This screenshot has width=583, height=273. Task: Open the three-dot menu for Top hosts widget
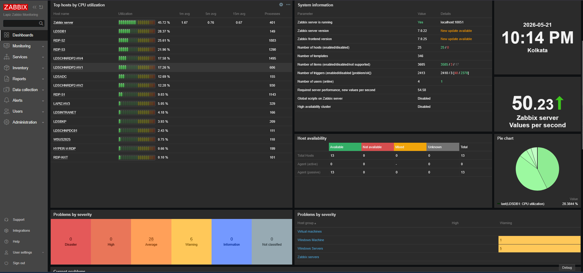tap(288, 5)
